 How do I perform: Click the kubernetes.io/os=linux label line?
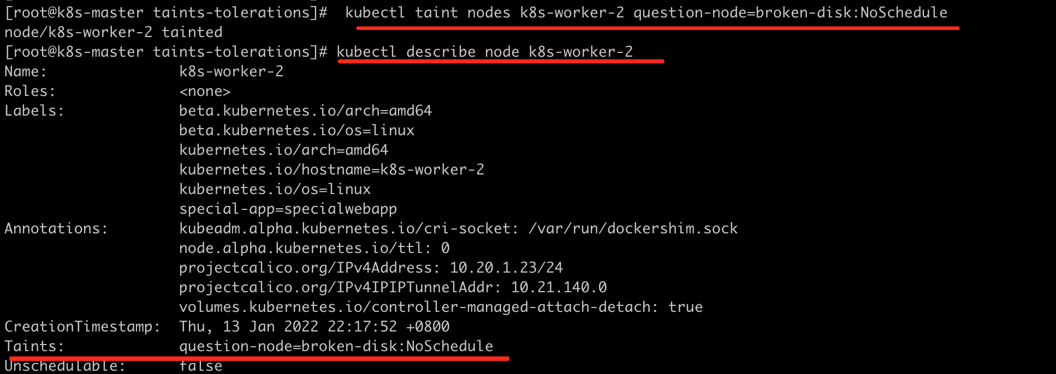[x=275, y=189]
